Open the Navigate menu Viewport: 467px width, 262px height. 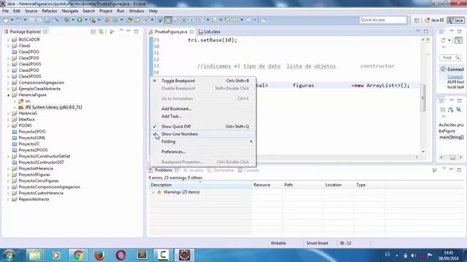click(x=70, y=11)
